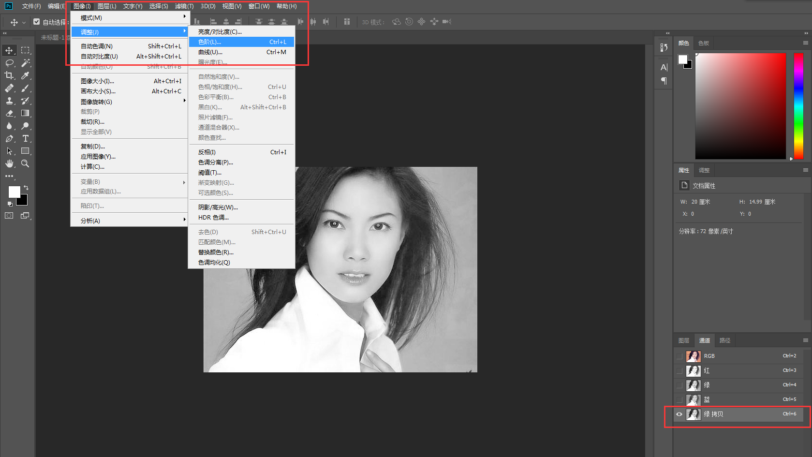Viewport: 812px width, 457px height.
Task: Expand the 分析(A) submenu
Action: click(x=129, y=221)
